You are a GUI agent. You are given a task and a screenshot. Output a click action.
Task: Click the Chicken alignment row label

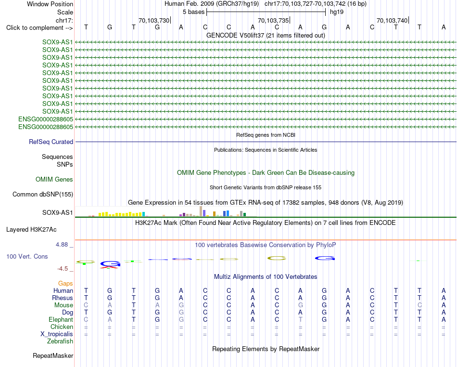pos(62,327)
